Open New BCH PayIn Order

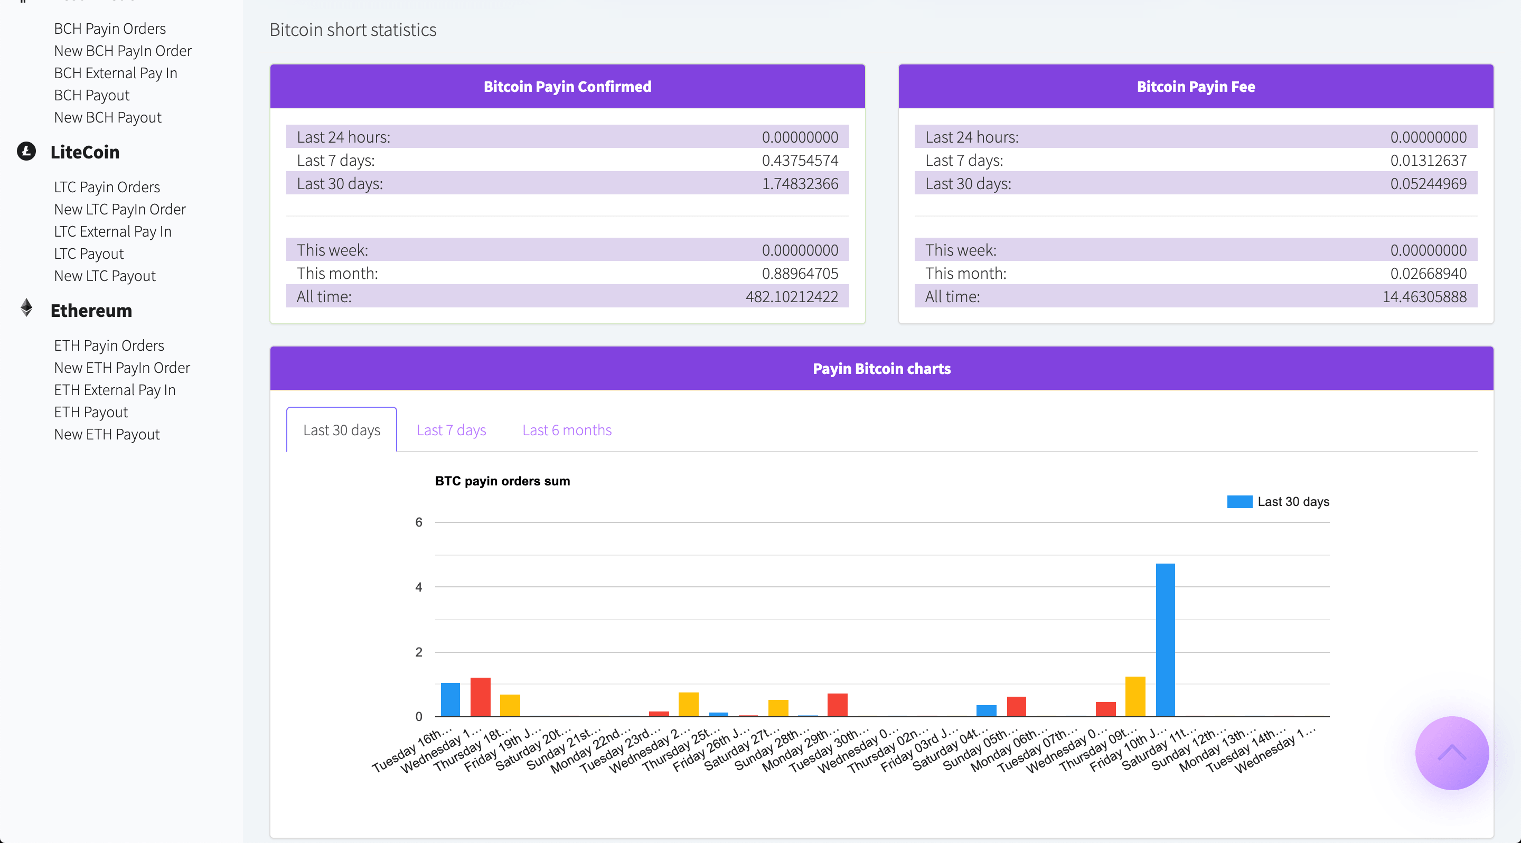click(x=123, y=51)
